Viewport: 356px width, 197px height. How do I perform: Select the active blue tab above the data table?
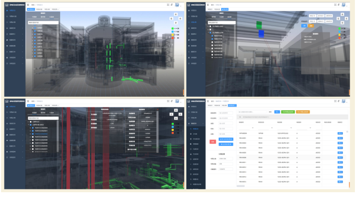point(232,105)
